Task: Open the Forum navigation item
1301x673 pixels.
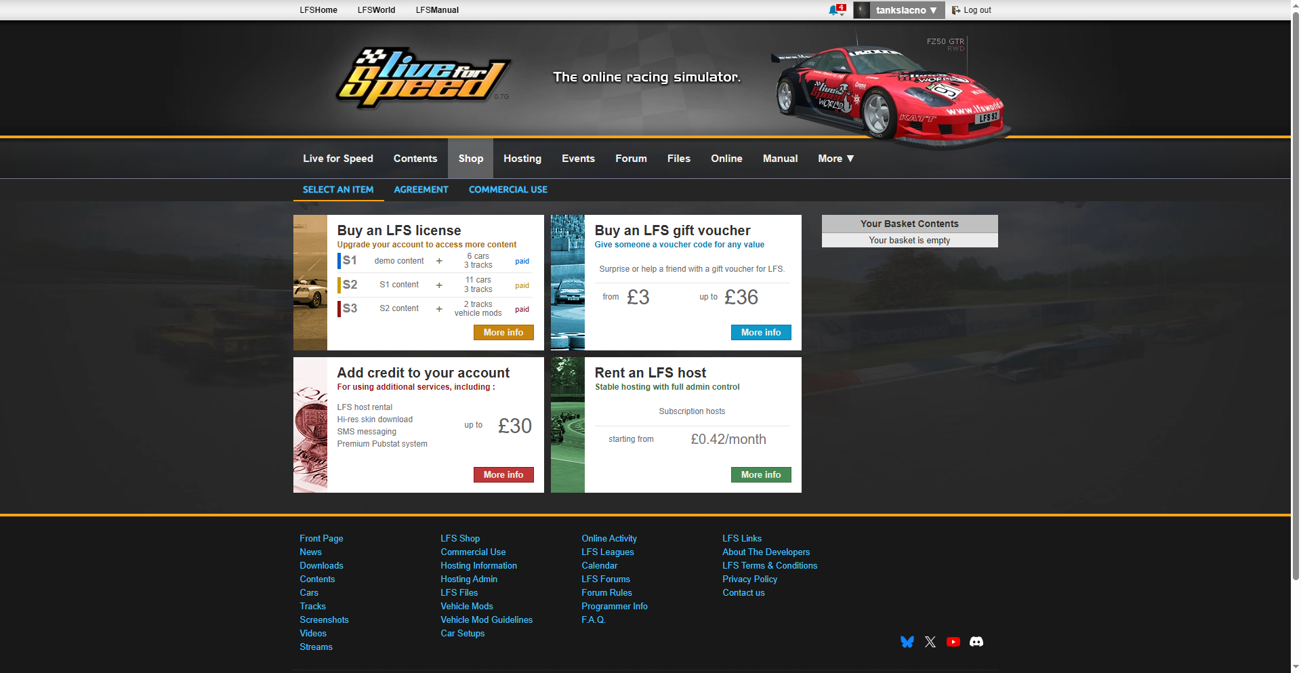Action: point(631,159)
